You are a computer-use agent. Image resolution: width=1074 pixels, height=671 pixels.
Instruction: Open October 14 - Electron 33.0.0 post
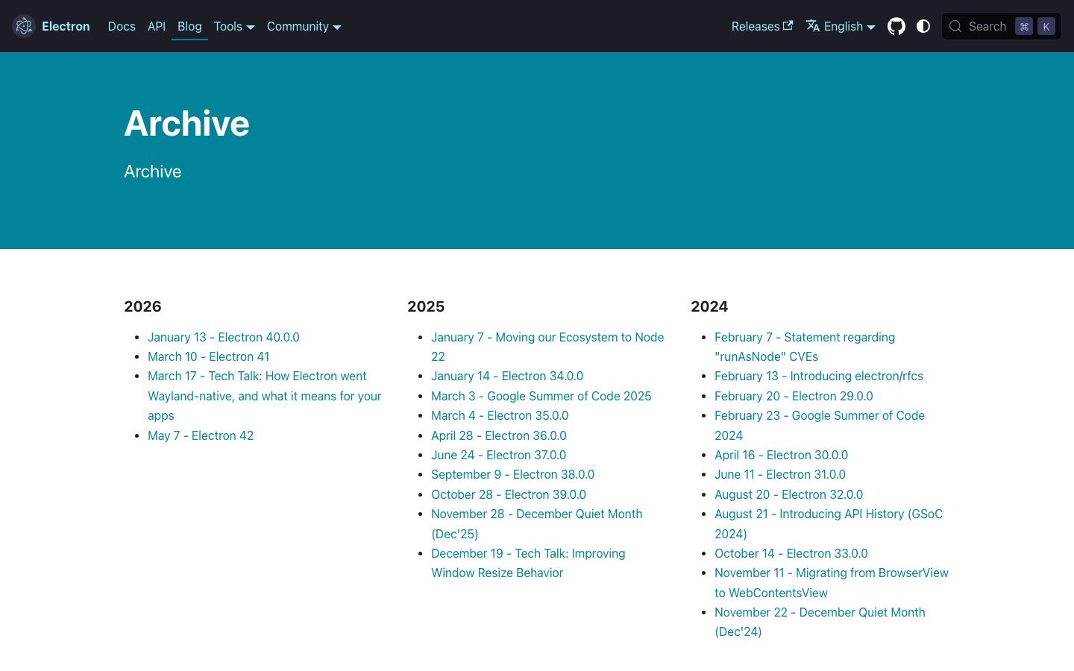point(791,553)
